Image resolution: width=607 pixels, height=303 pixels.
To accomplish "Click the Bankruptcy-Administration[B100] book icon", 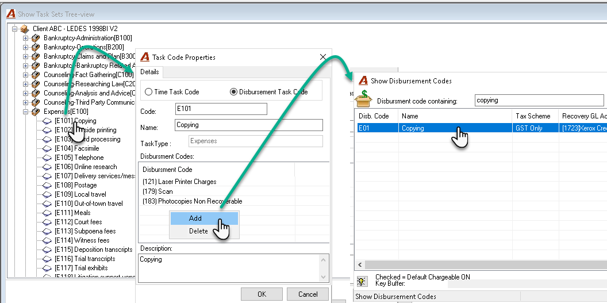I will [x=36, y=38].
